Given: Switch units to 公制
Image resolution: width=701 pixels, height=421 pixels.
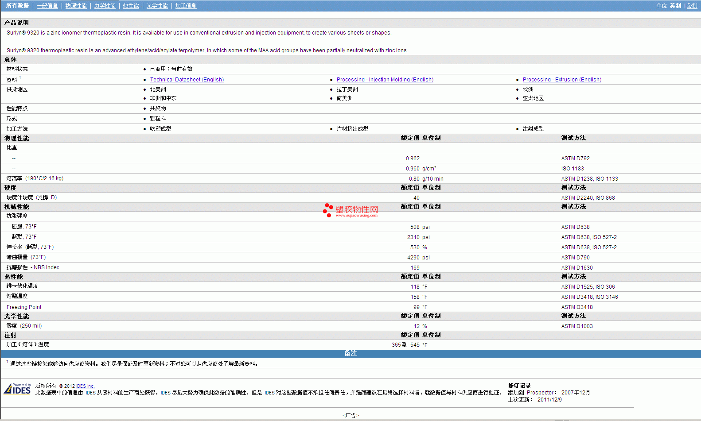Looking at the screenshot, I should tap(692, 6).
